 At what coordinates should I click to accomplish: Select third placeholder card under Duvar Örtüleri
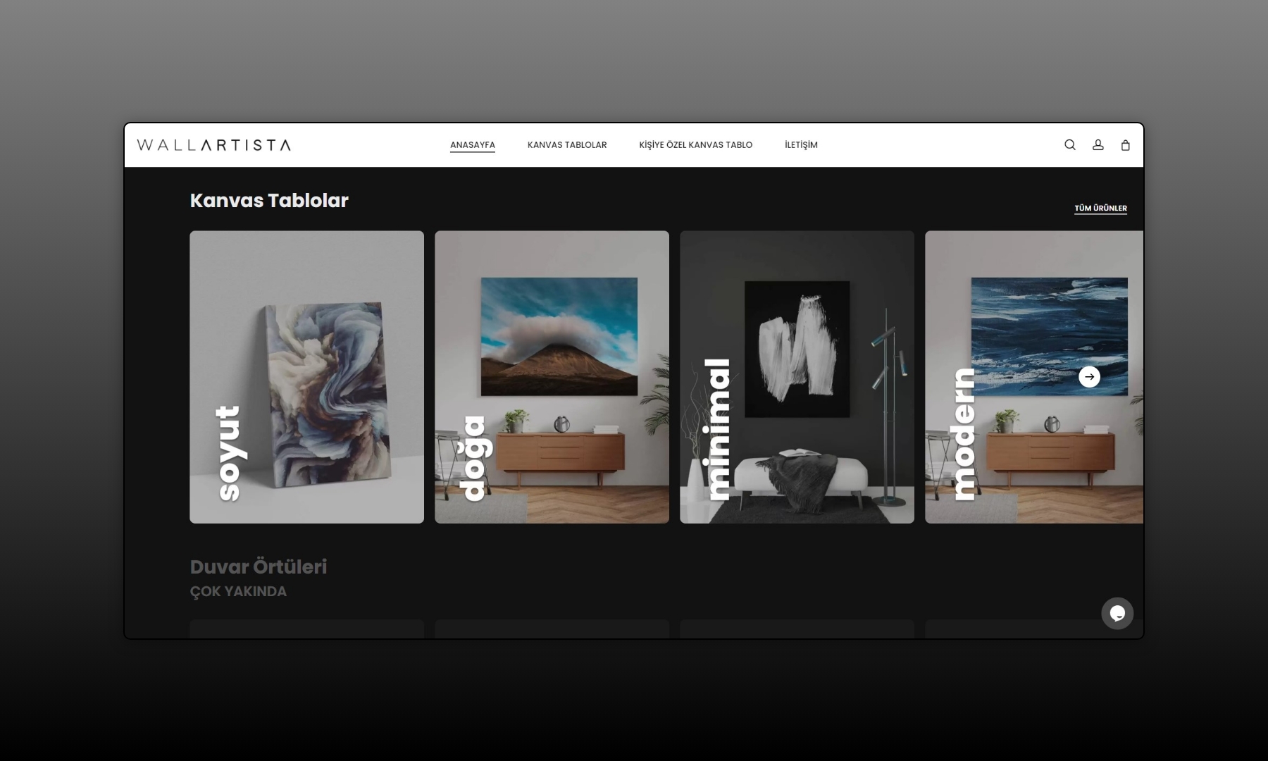(797, 629)
